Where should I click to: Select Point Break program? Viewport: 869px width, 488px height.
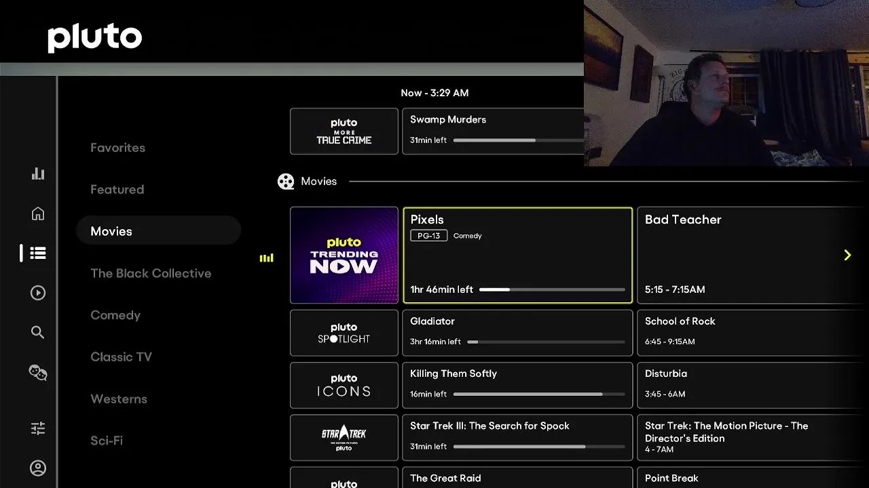[753, 477]
